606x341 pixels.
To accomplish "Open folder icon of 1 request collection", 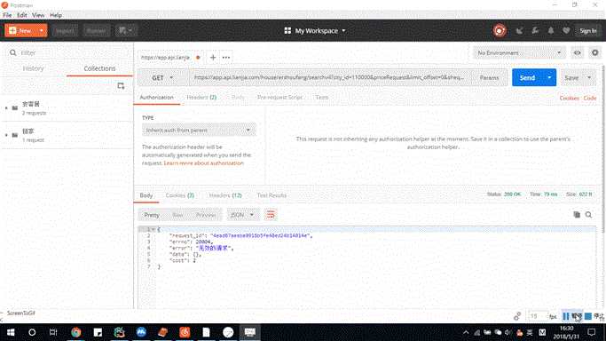I will pos(15,135).
